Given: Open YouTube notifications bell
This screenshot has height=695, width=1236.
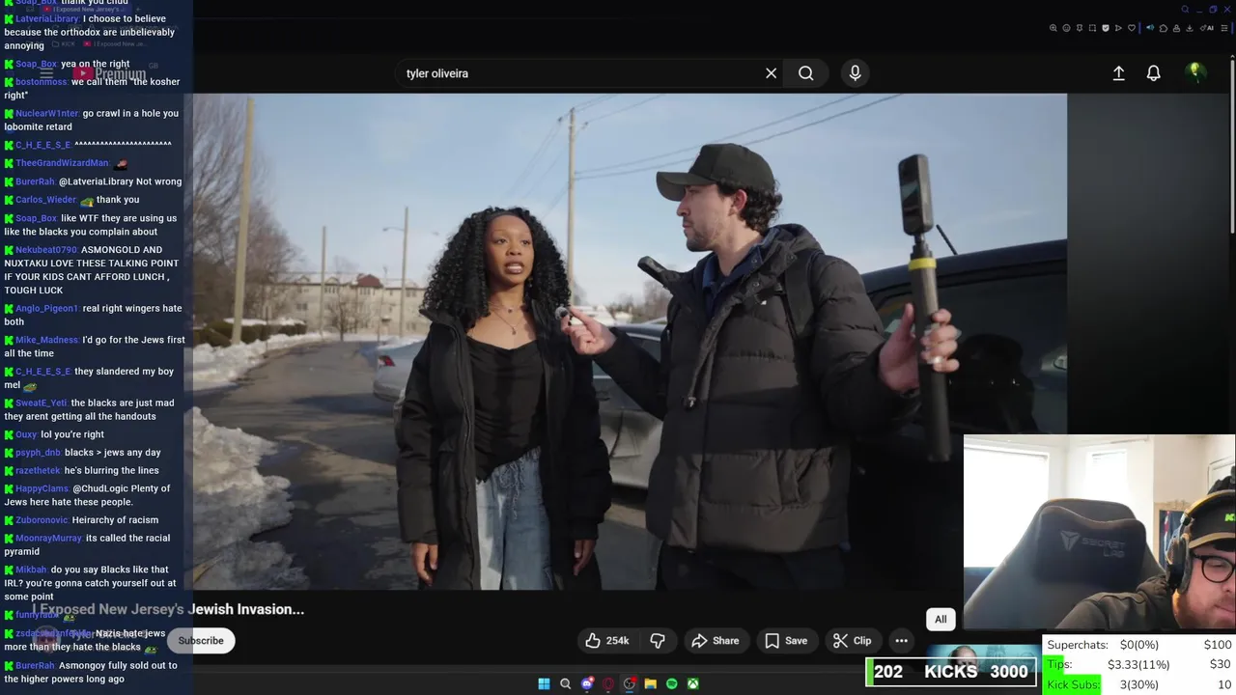Looking at the screenshot, I should pyautogui.click(x=1153, y=73).
